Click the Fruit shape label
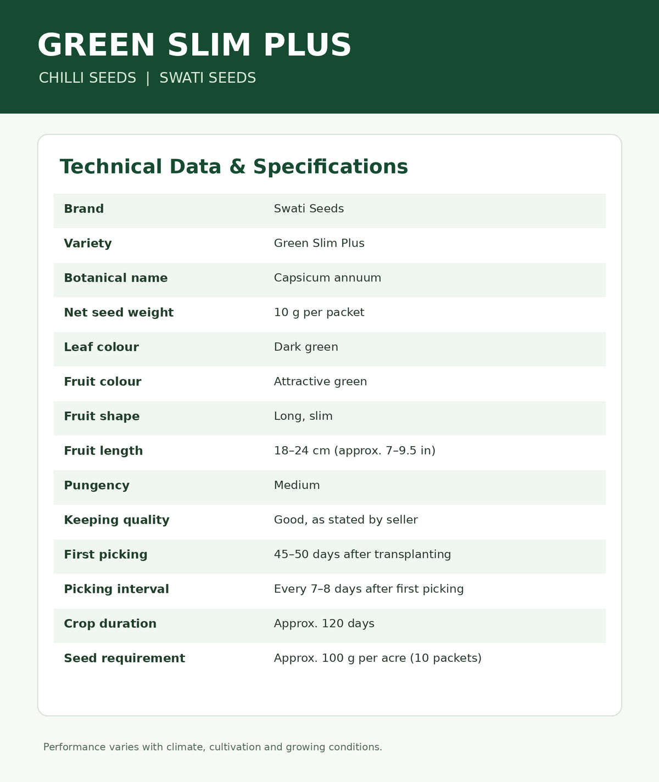 point(102,417)
